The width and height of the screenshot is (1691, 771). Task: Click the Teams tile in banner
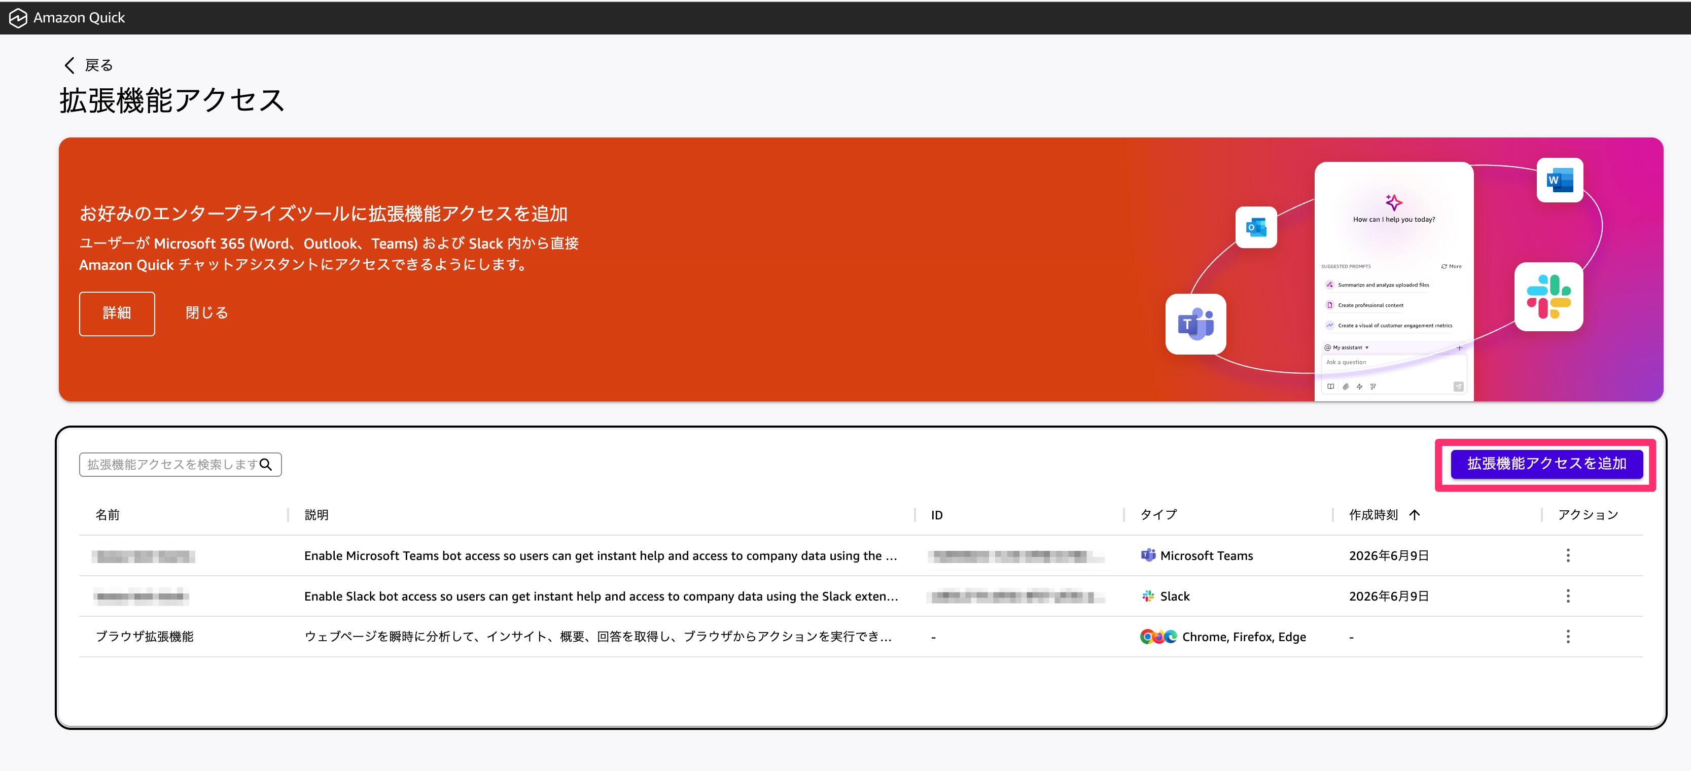pos(1195,324)
